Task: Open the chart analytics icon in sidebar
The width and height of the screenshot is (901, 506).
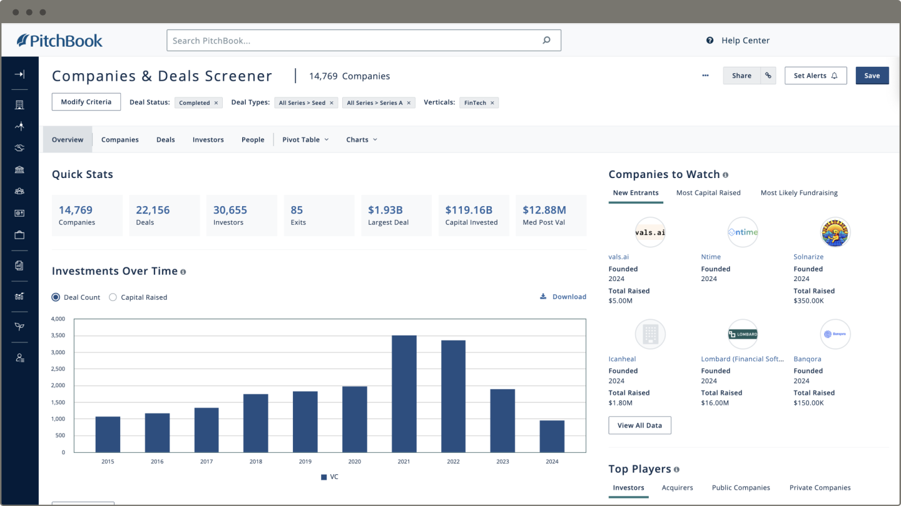Action: (19, 296)
